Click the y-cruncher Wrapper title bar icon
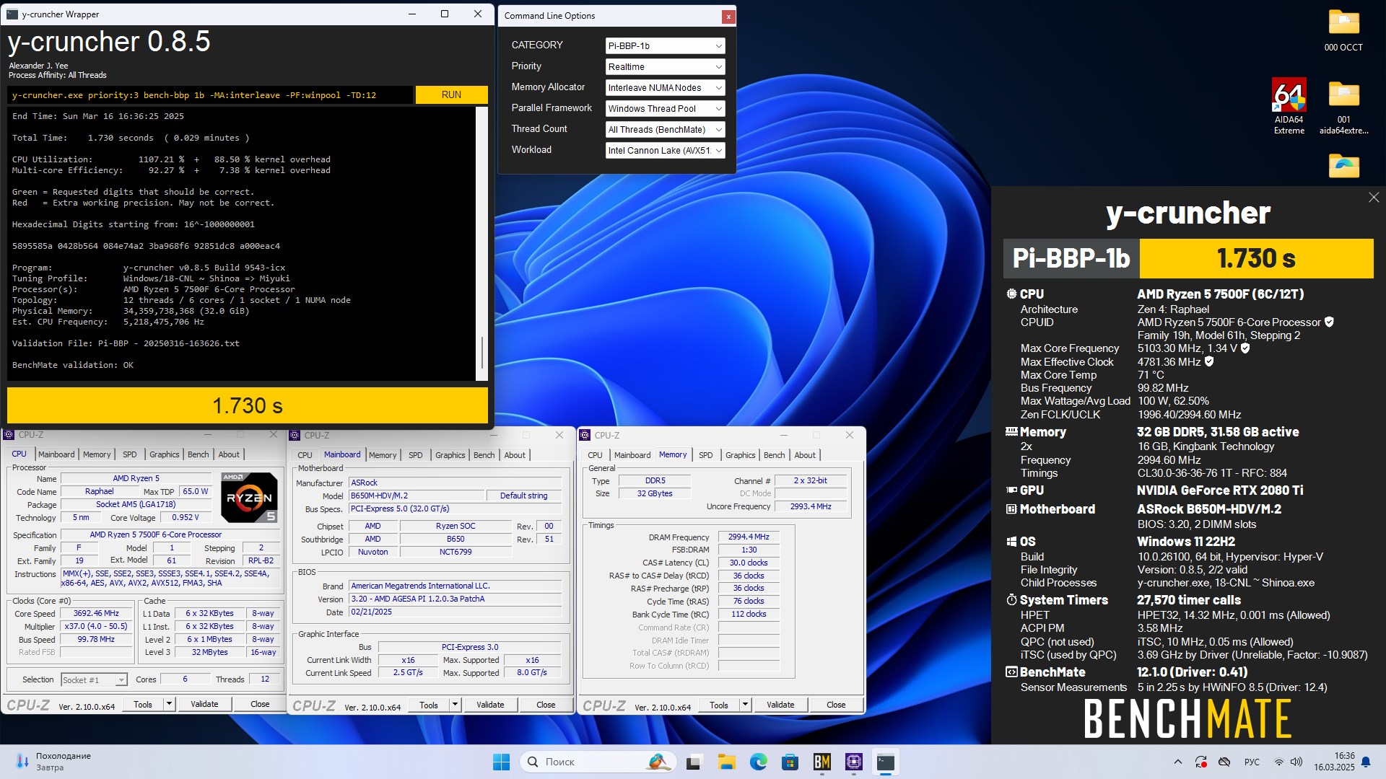The image size is (1386, 779). coord(12,14)
